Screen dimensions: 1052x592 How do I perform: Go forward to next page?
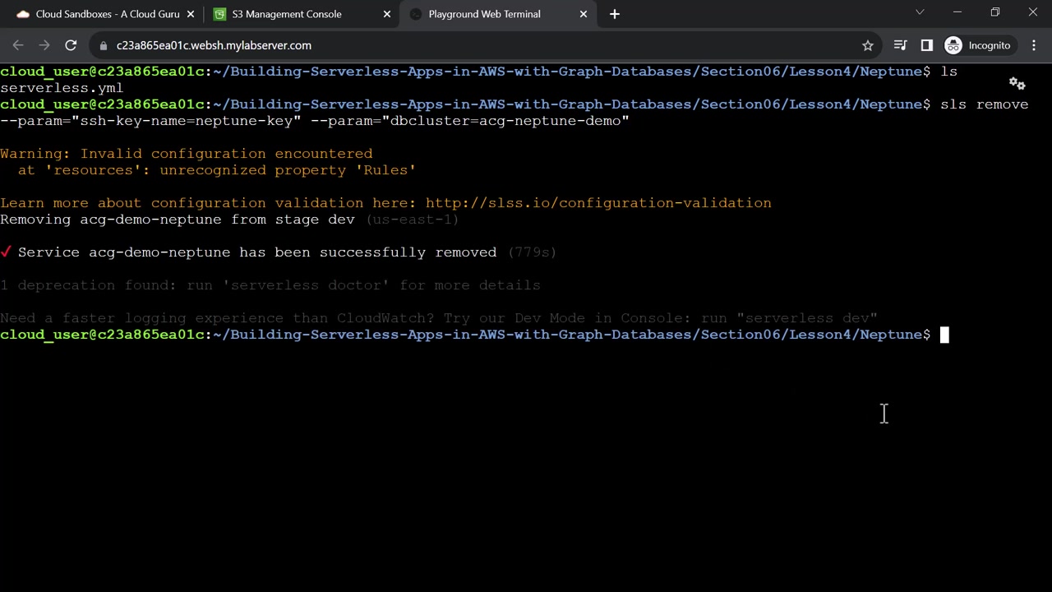click(x=44, y=45)
